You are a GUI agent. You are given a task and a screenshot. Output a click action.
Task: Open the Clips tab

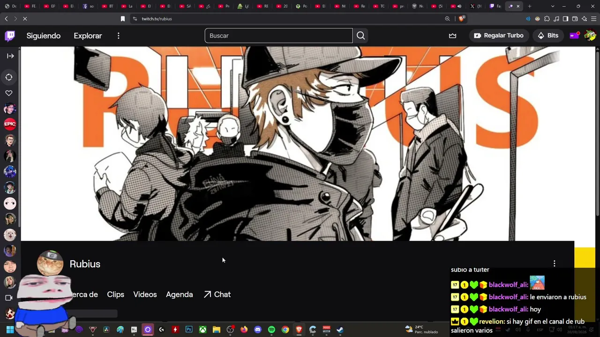pos(115,294)
